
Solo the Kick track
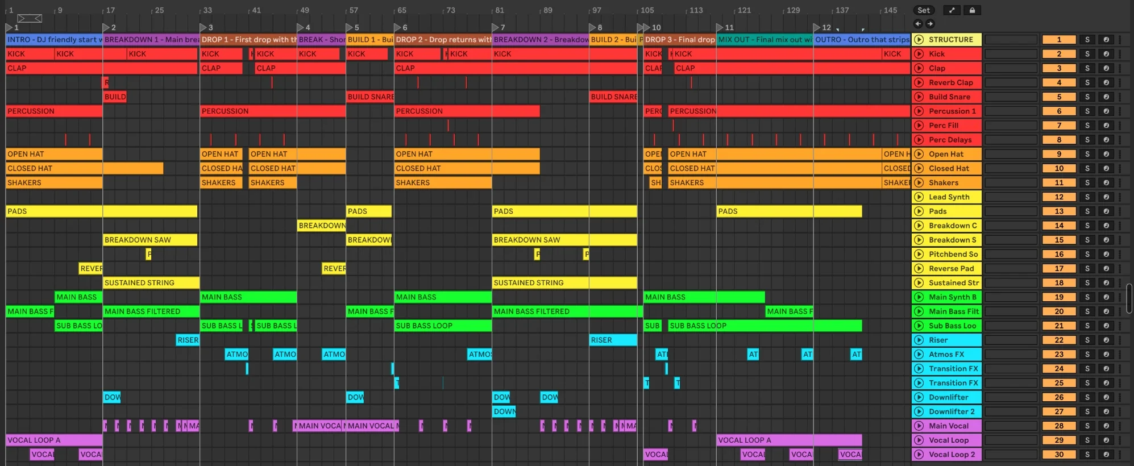(1087, 54)
